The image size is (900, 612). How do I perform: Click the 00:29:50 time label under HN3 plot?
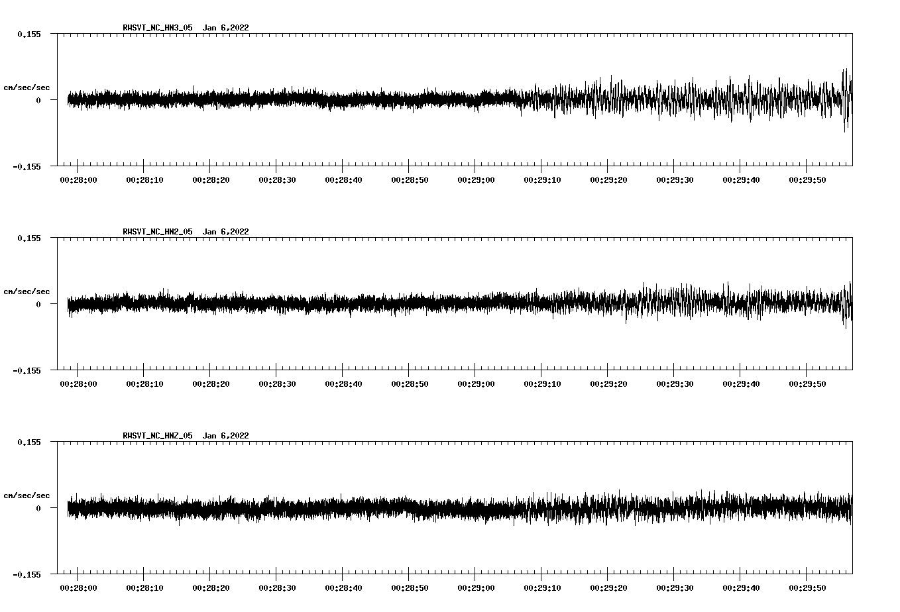coord(807,180)
